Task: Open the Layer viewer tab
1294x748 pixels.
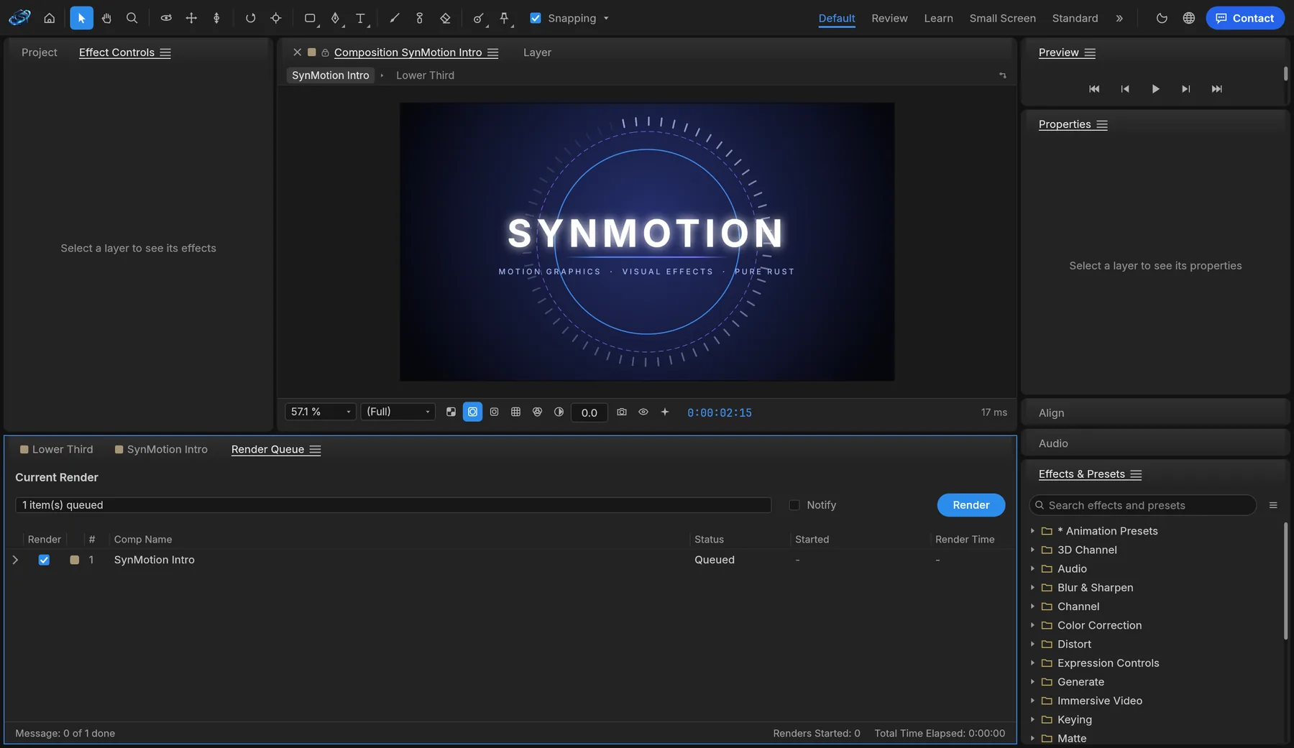Action: pos(537,52)
